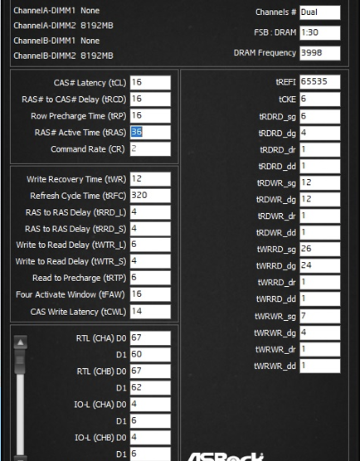
Task: Click the tRDWR_dd field
Action: tap(320, 232)
